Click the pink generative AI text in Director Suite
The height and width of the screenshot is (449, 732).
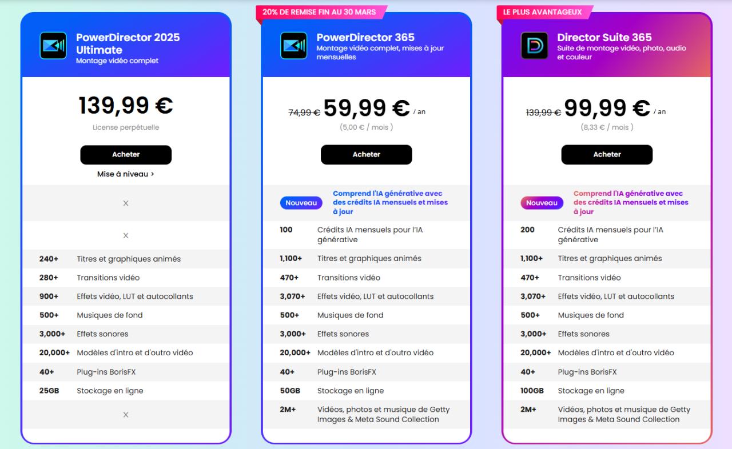pyautogui.click(x=631, y=203)
